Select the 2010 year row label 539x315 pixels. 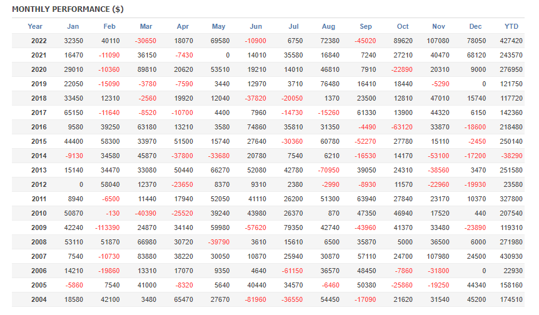39,213
